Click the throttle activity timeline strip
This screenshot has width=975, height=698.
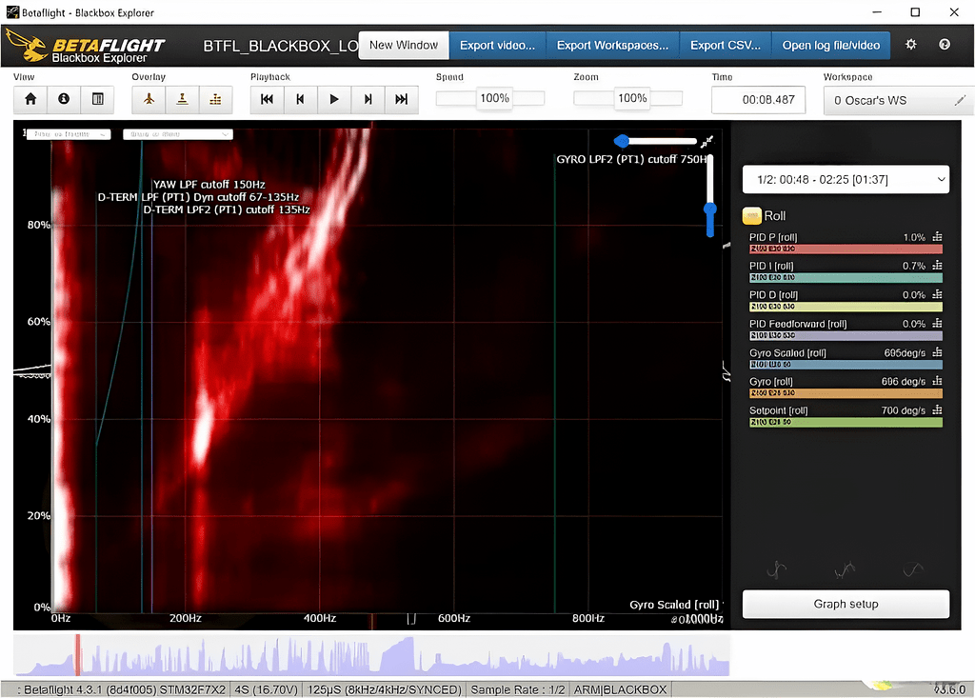coord(371,655)
